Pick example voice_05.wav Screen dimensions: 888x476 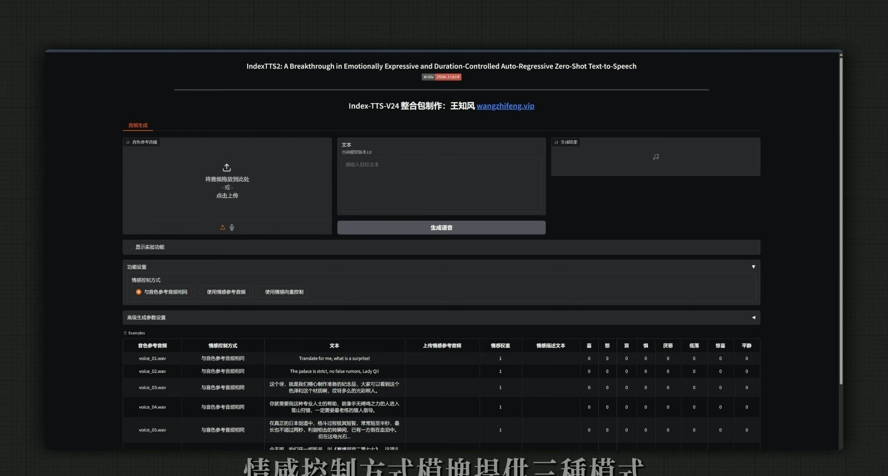pyautogui.click(x=152, y=430)
